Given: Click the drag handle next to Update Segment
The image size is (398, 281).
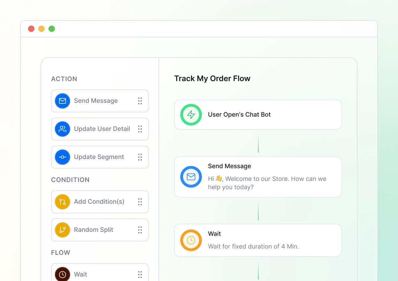Looking at the screenshot, I should tap(140, 157).
